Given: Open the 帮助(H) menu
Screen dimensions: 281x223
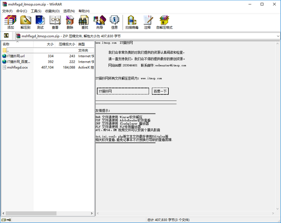Looking at the screenshot, I should click(x=84, y=11).
